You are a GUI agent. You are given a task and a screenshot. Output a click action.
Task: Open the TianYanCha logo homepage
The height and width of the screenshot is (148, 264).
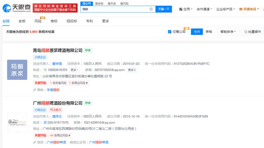coord(16,8)
